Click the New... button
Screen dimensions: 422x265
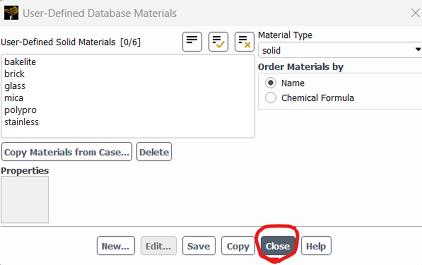(115, 246)
